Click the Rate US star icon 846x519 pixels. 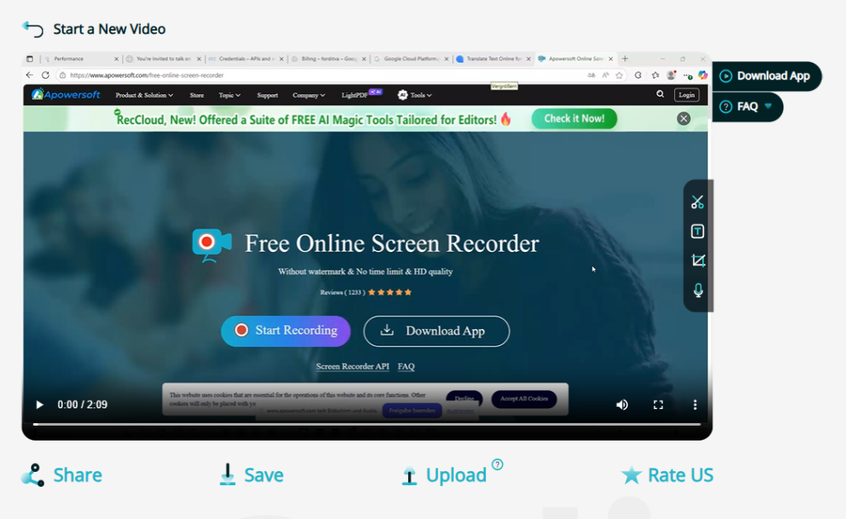tap(631, 474)
